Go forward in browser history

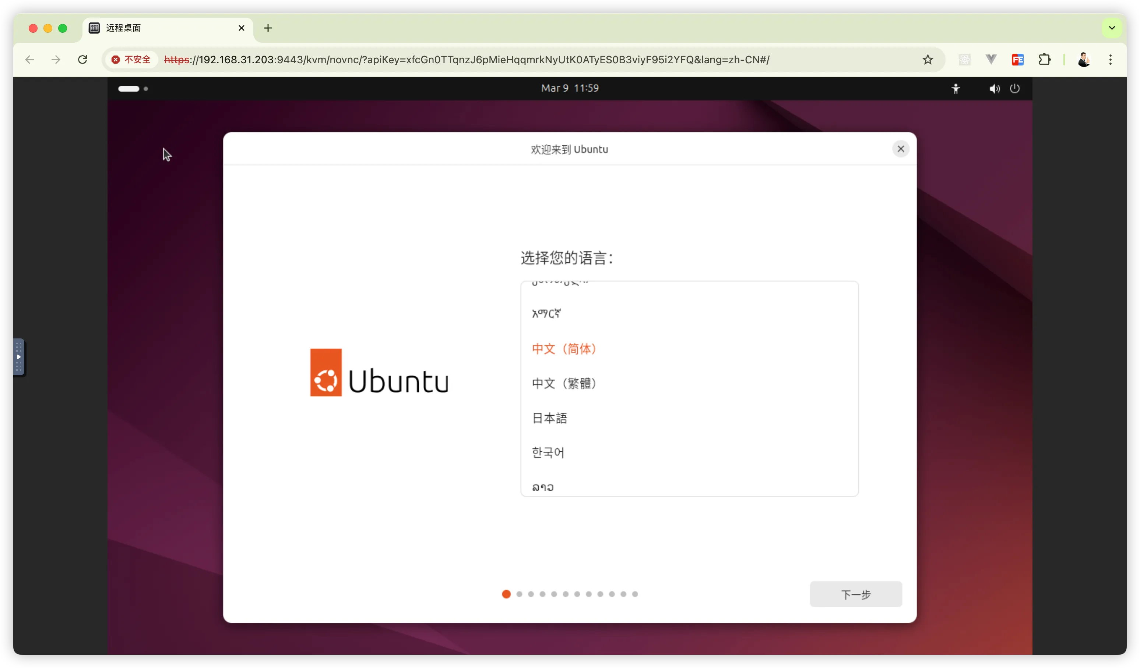[x=56, y=60]
